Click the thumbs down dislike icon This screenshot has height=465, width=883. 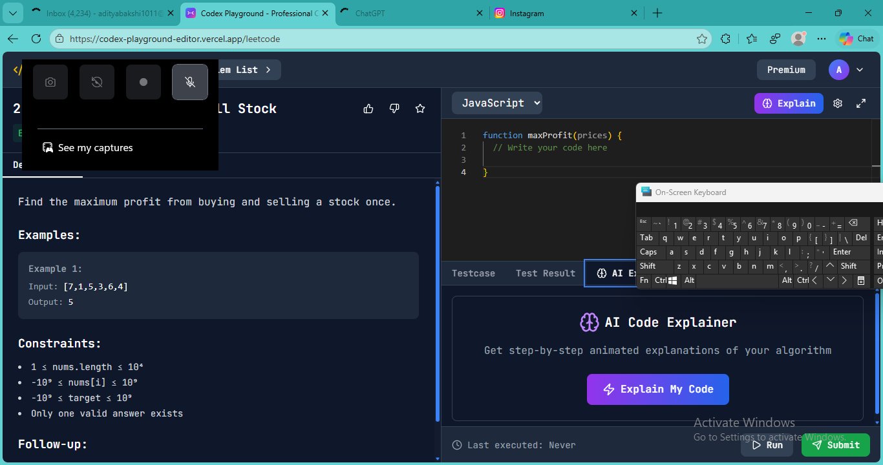394,108
